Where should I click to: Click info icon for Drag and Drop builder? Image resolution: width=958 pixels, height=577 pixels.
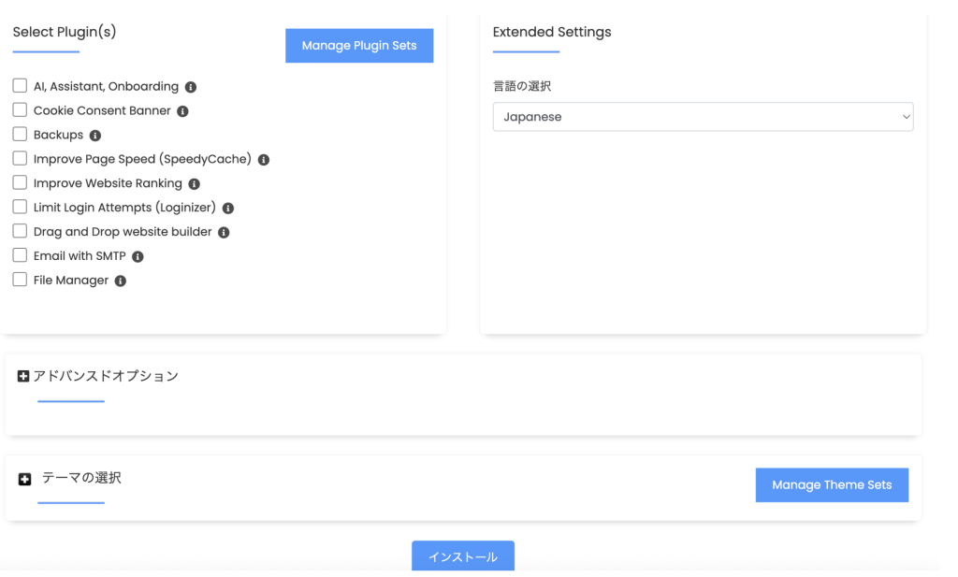[x=224, y=233]
